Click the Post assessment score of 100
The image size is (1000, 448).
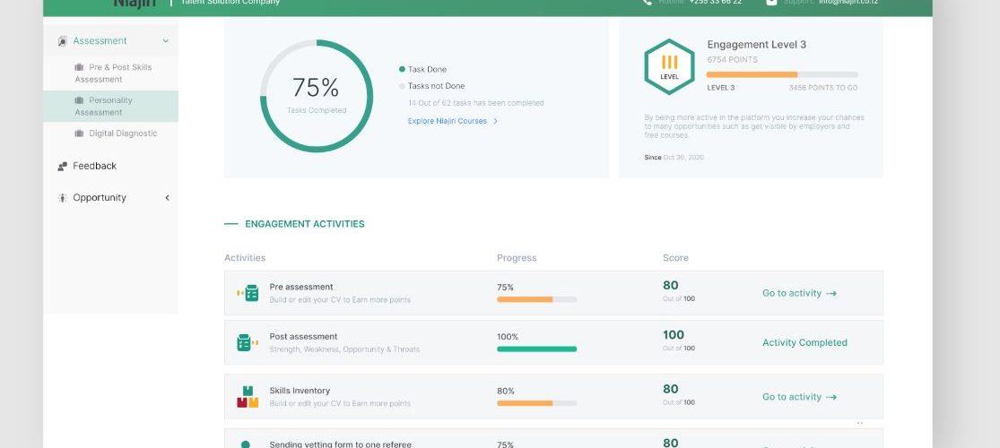(674, 335)
